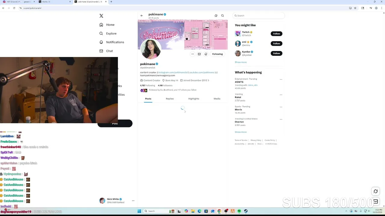Switch to the Replies tab
This screenshot has height=216, width=385.
(x=170, y=99)
